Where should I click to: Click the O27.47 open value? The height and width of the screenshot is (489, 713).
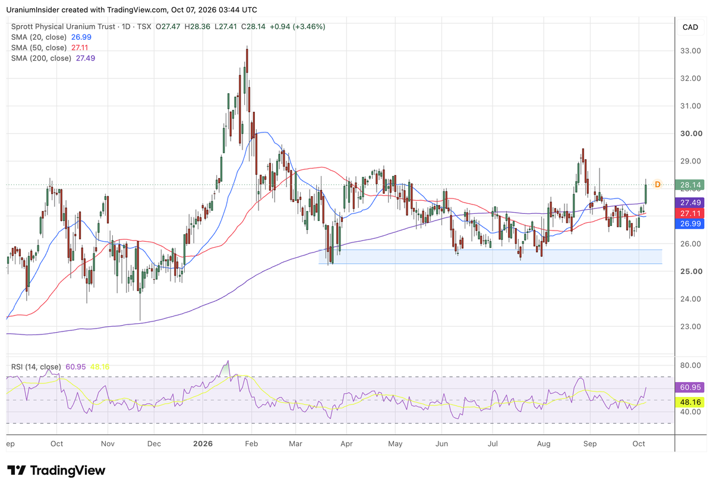coord(169,27)
